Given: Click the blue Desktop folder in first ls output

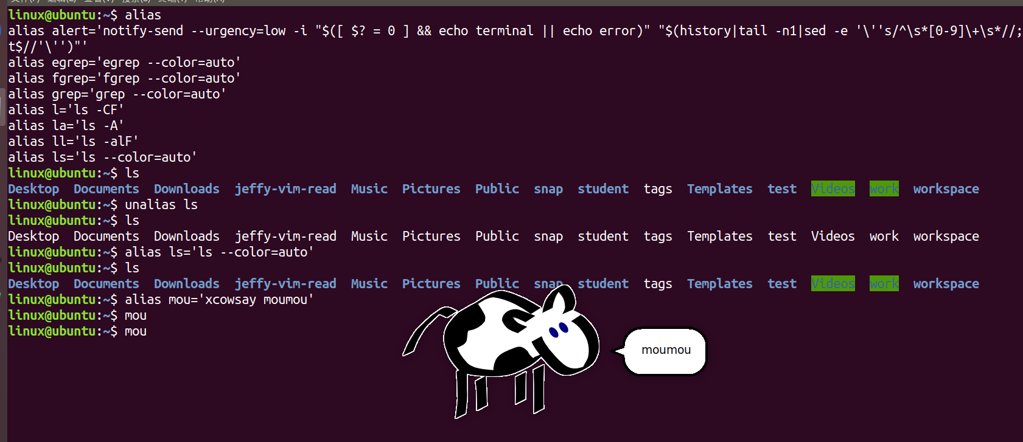Looking at the screenshot, I should (33, 188).
